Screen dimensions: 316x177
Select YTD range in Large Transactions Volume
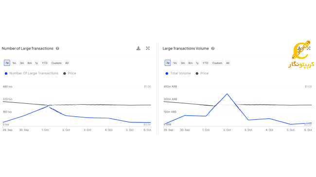[x=205, y=63]
